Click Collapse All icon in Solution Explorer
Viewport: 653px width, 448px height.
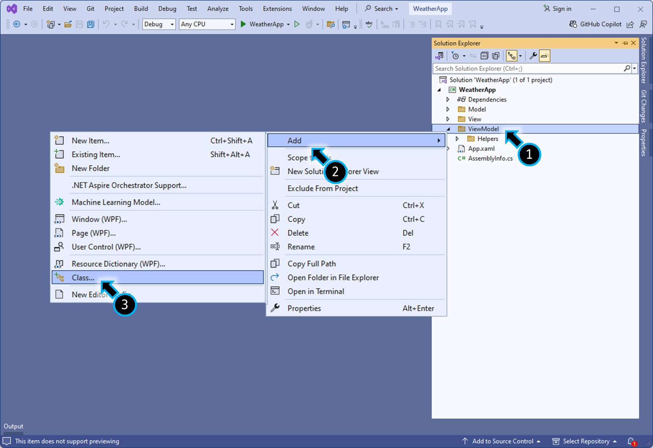pos(484,56)
